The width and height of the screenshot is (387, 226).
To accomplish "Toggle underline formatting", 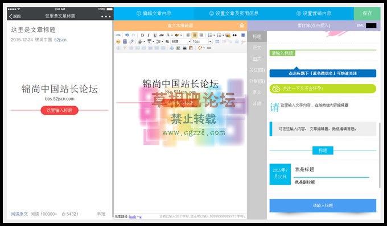I will pyautogui.click(x=155, y=35).
